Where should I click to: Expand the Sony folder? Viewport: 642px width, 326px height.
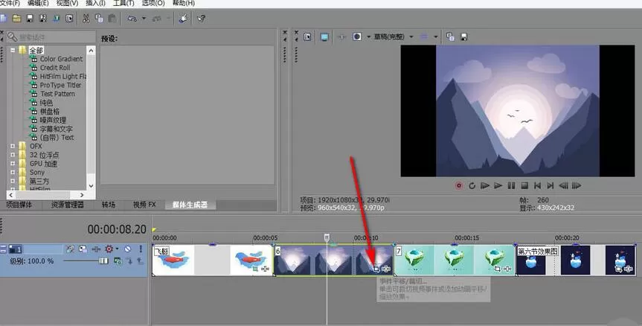coord(13,172)
